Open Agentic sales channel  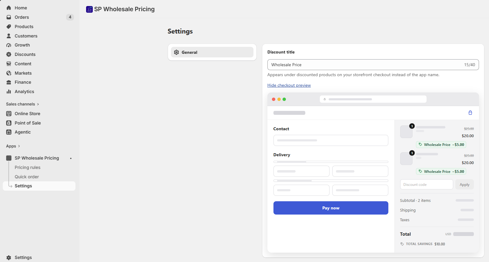tap(39, 132)
